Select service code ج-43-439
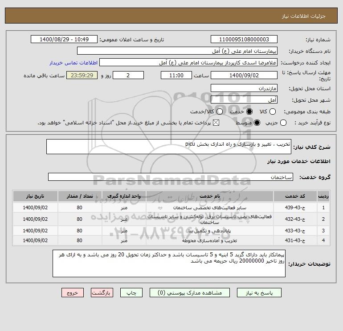 pyautogui.click(x=295, y=207)
